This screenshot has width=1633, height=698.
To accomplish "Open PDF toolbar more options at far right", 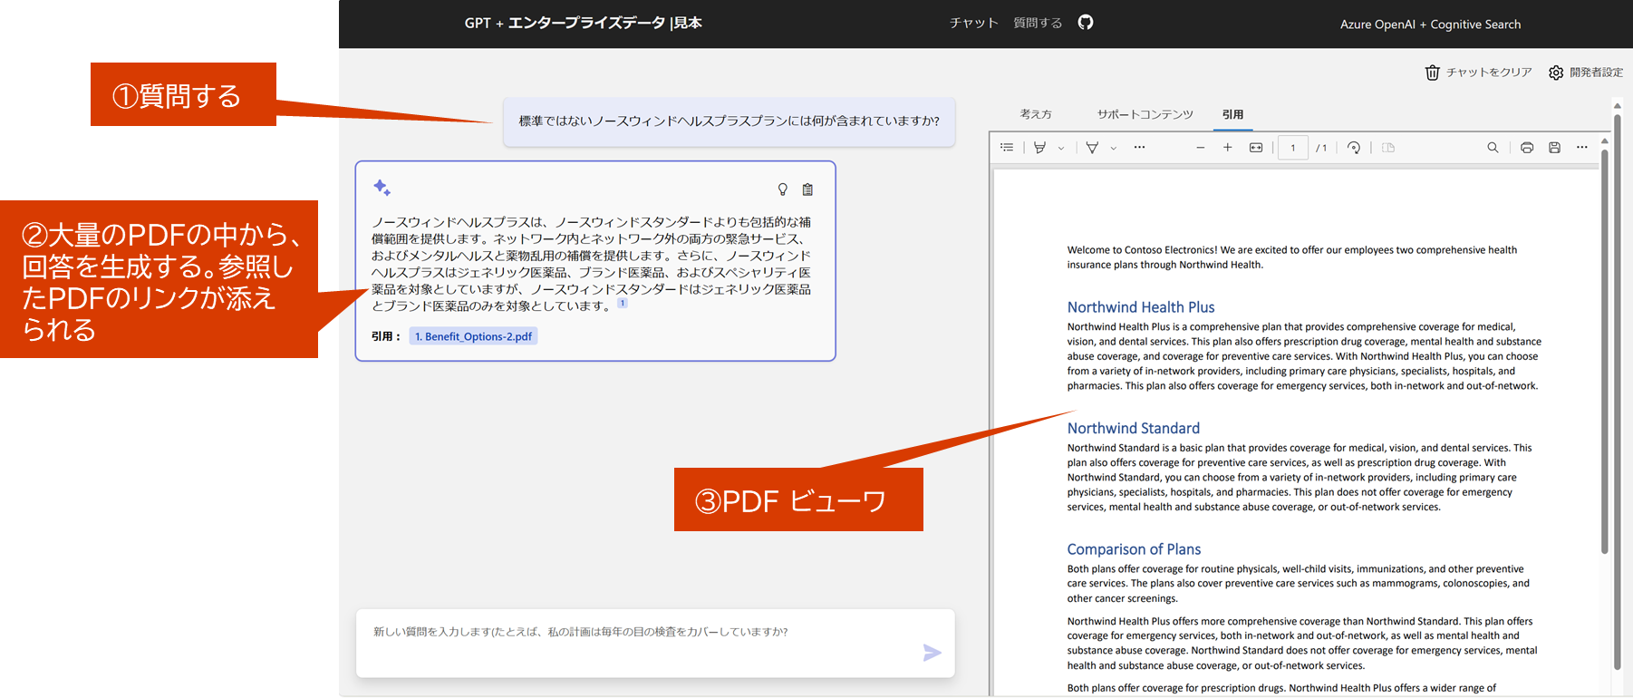I will point(1581,147).
